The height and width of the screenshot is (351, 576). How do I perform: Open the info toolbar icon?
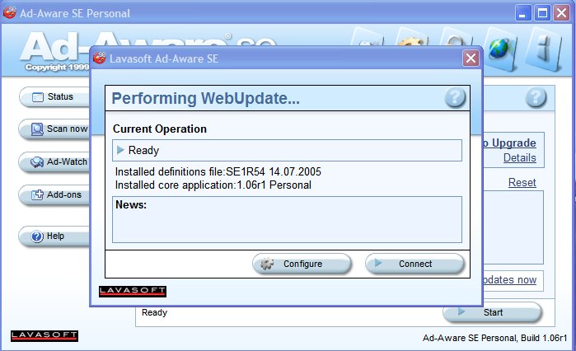pyautogui.click(x=544, y=49)
